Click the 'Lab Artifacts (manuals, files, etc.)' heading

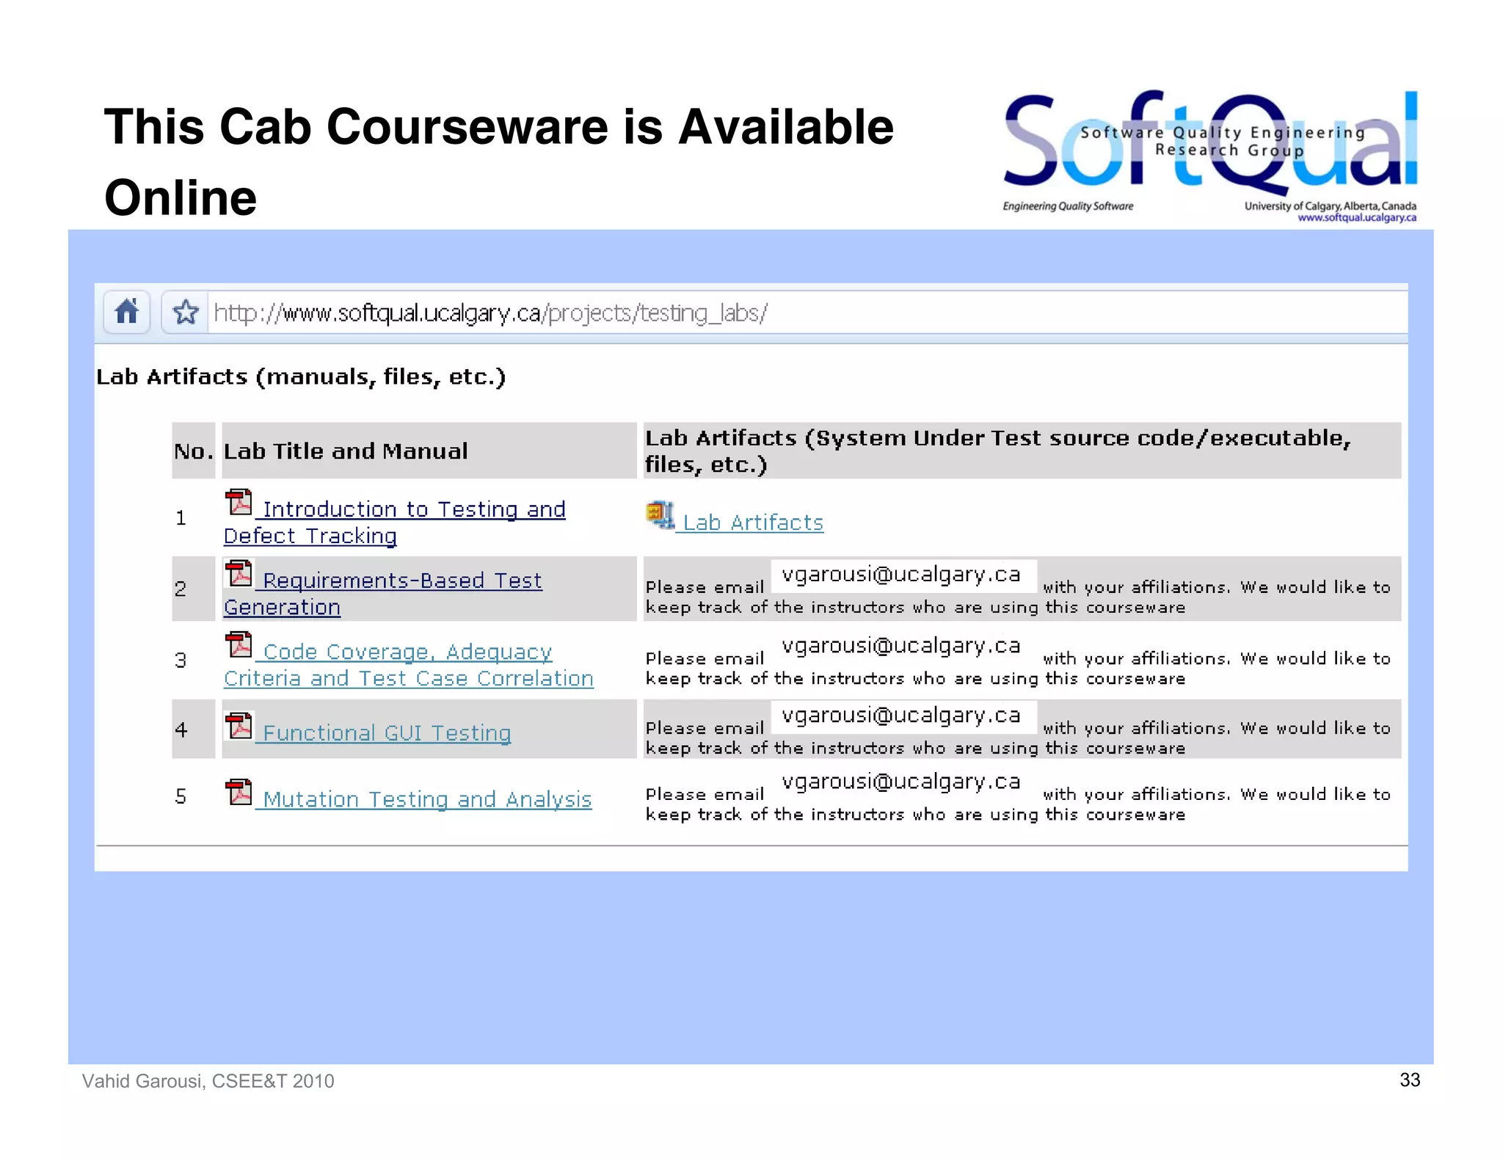[x=302, y=376]
